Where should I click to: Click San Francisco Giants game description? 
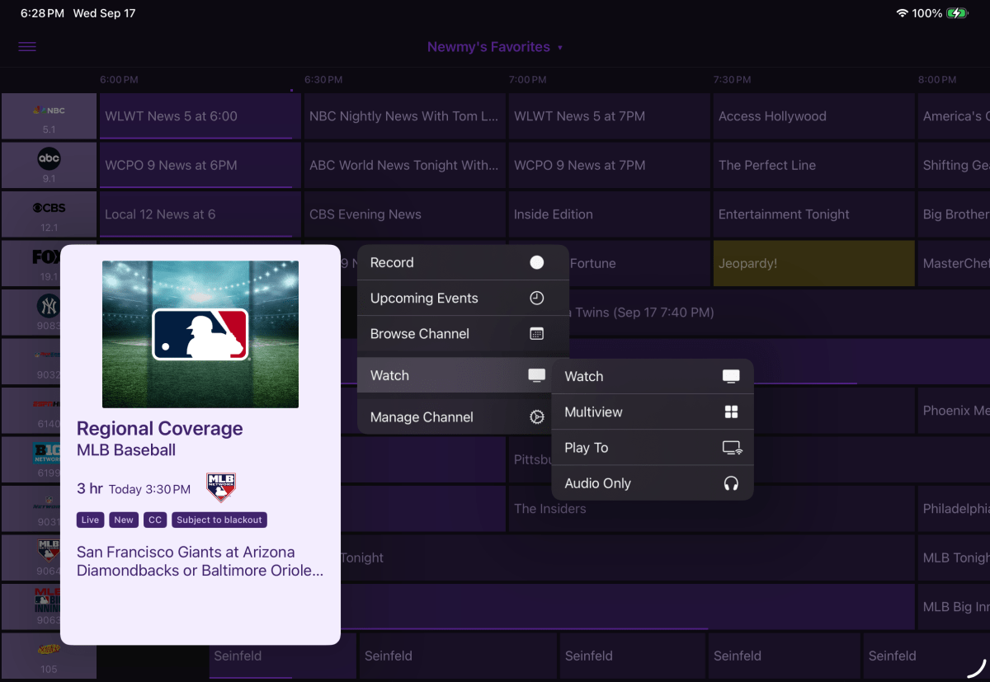(x=200, y=562)
